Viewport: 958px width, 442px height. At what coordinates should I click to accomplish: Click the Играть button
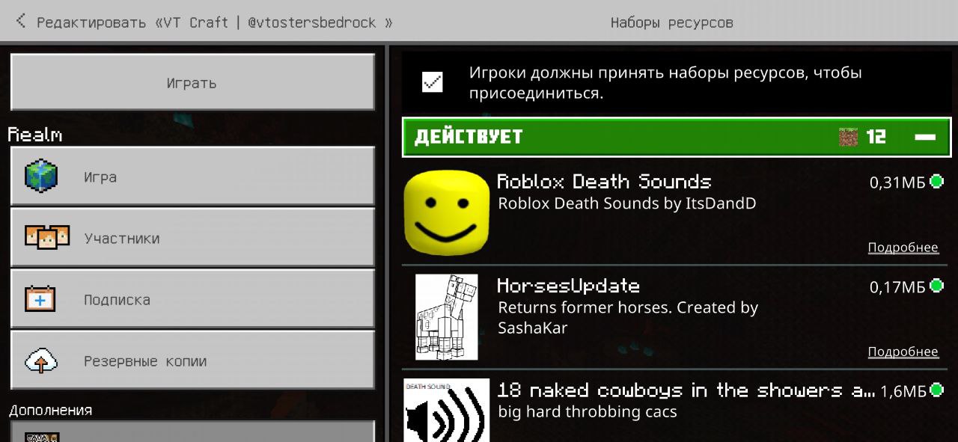click(x=192, y=82)
